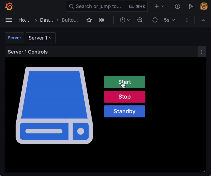The image size is (211, 176).
Task: Zoom out the time range
Action: pos(140,20)
